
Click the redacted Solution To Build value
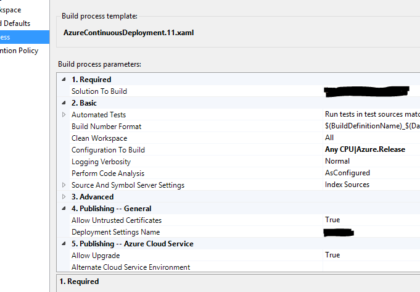[x=366, y=91]
